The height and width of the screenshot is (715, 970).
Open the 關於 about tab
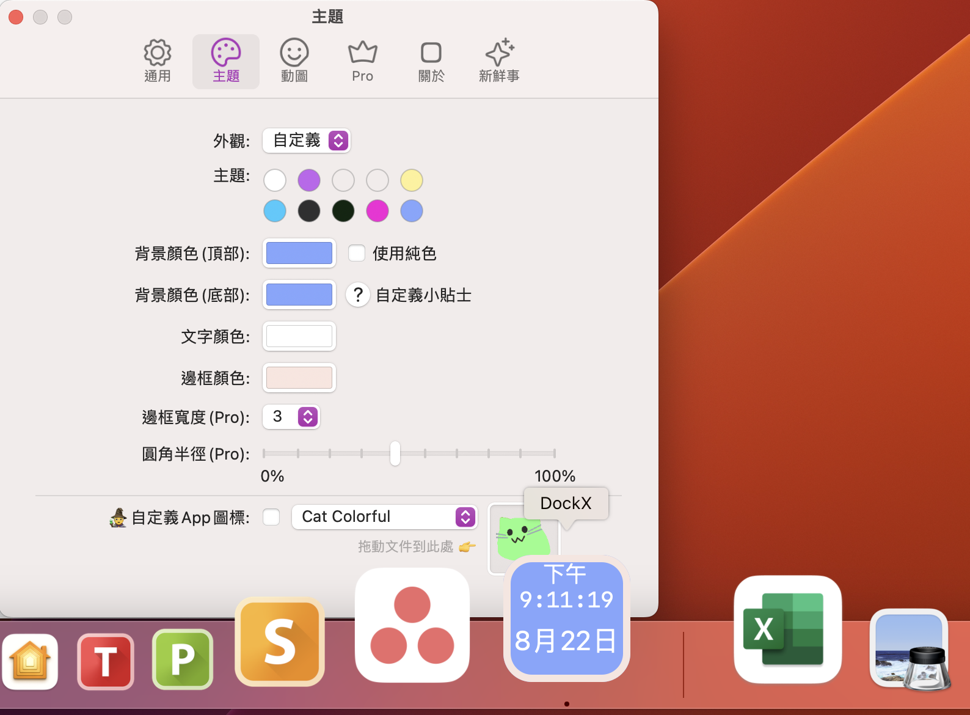click(431, 61)
